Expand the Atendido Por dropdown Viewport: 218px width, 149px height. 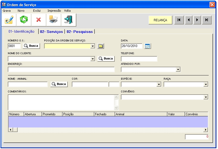click(178, 70)
